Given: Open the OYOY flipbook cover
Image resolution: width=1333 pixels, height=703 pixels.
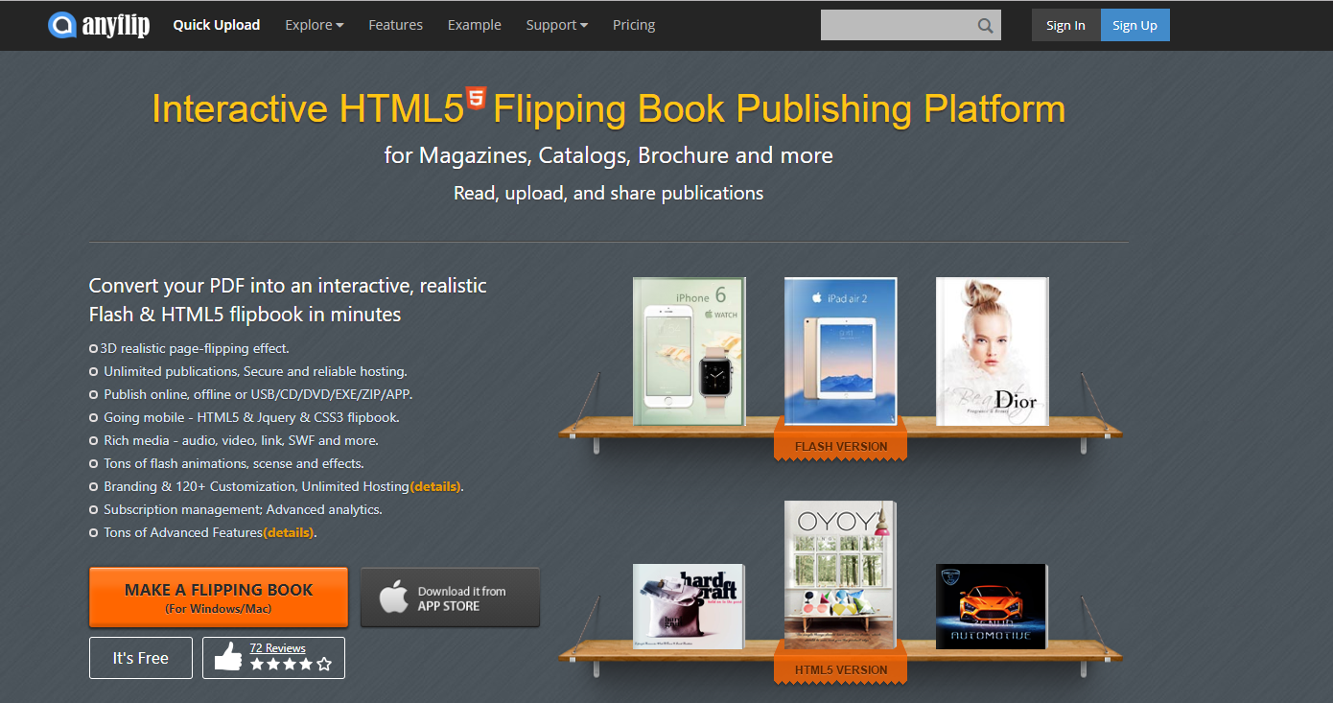Looking at the screenshot, I should point(840,574).
